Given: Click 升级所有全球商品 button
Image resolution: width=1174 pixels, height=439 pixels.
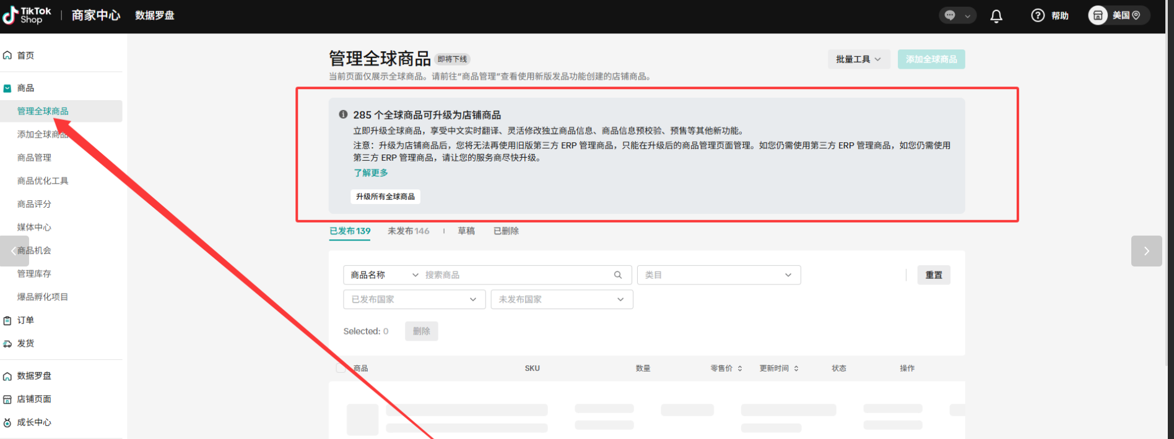Looking at the screenshot, I should pyautogui.click(x=386, y=197).
